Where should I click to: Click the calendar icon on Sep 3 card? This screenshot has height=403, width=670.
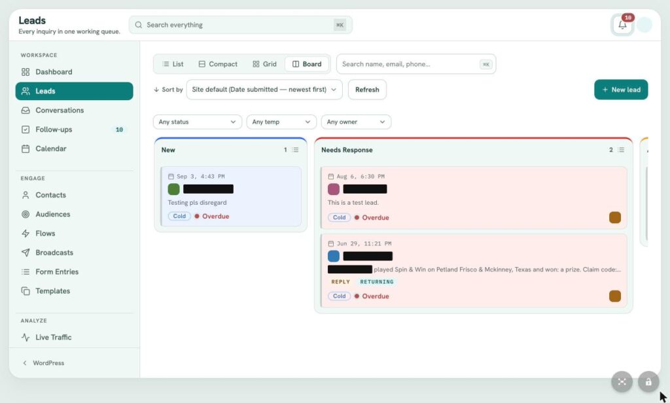pos(171,176)
